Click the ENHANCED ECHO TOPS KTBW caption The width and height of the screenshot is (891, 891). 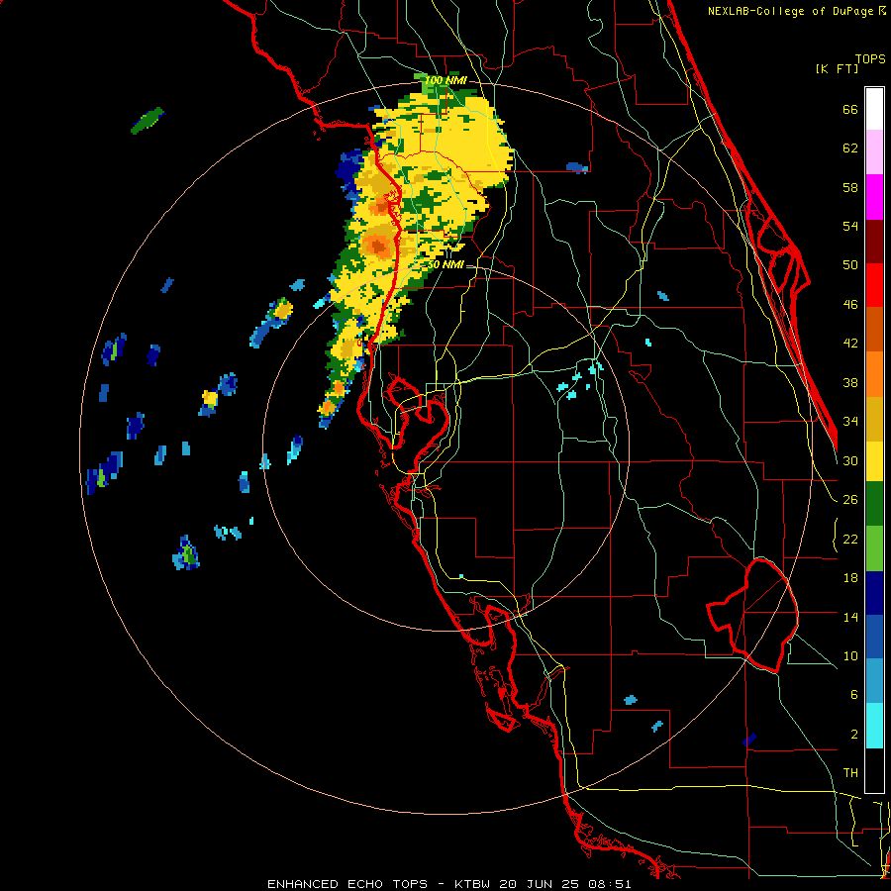coord(448,884)
